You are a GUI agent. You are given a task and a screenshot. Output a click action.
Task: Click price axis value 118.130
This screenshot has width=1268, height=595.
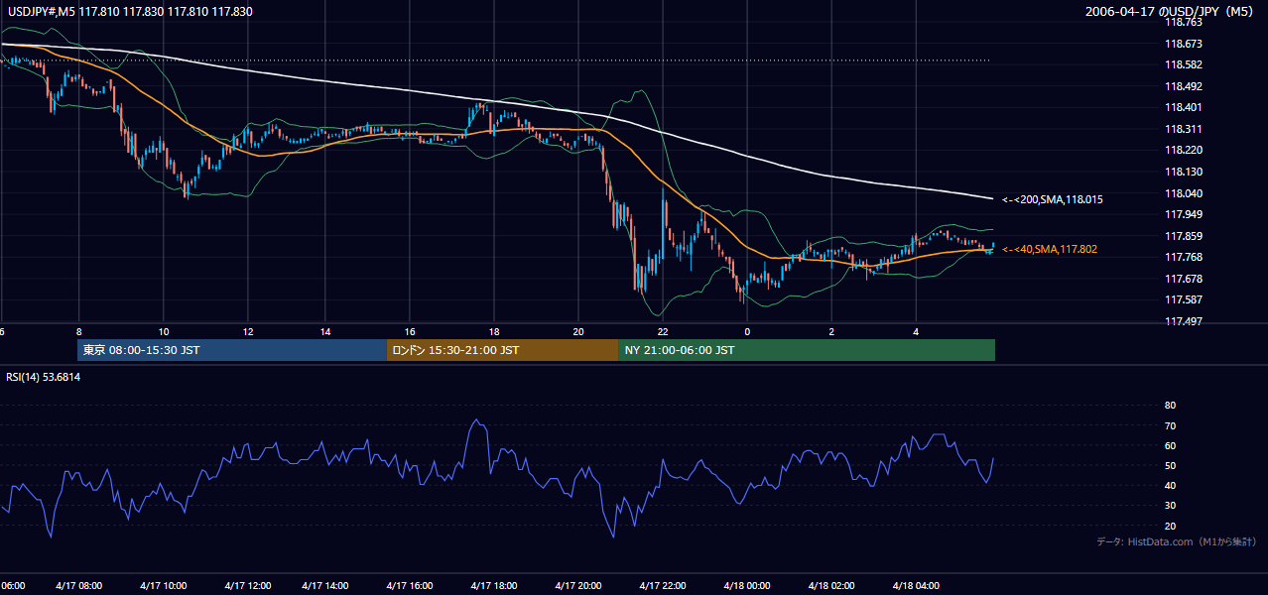click(1183, 172)
